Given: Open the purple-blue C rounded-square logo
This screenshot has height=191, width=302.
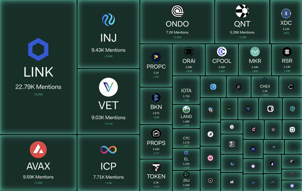Looking at the screenshot, I should pyautogui.click(x=213, y=87).
